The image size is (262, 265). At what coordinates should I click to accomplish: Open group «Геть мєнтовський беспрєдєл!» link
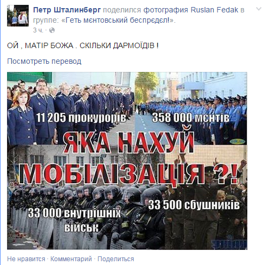click(x=117, y=20)
